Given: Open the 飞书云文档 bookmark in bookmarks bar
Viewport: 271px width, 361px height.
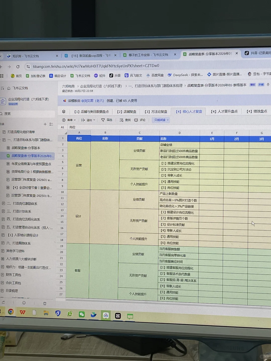Looking at the screenshot, I should point(80,76).
